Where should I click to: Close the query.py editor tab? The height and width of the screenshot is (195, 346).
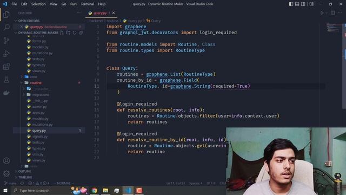[114, 13]
